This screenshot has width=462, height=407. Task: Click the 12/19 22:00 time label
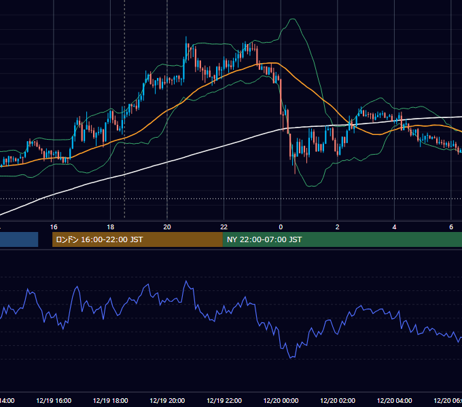tap(224, 400)
